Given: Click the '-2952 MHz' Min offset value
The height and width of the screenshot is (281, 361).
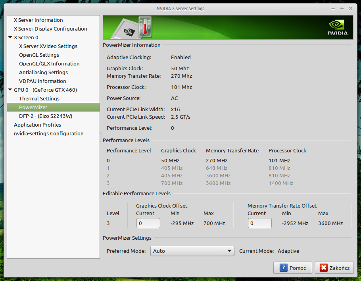Looking at the screenshot, I should [x=295, y=223].
